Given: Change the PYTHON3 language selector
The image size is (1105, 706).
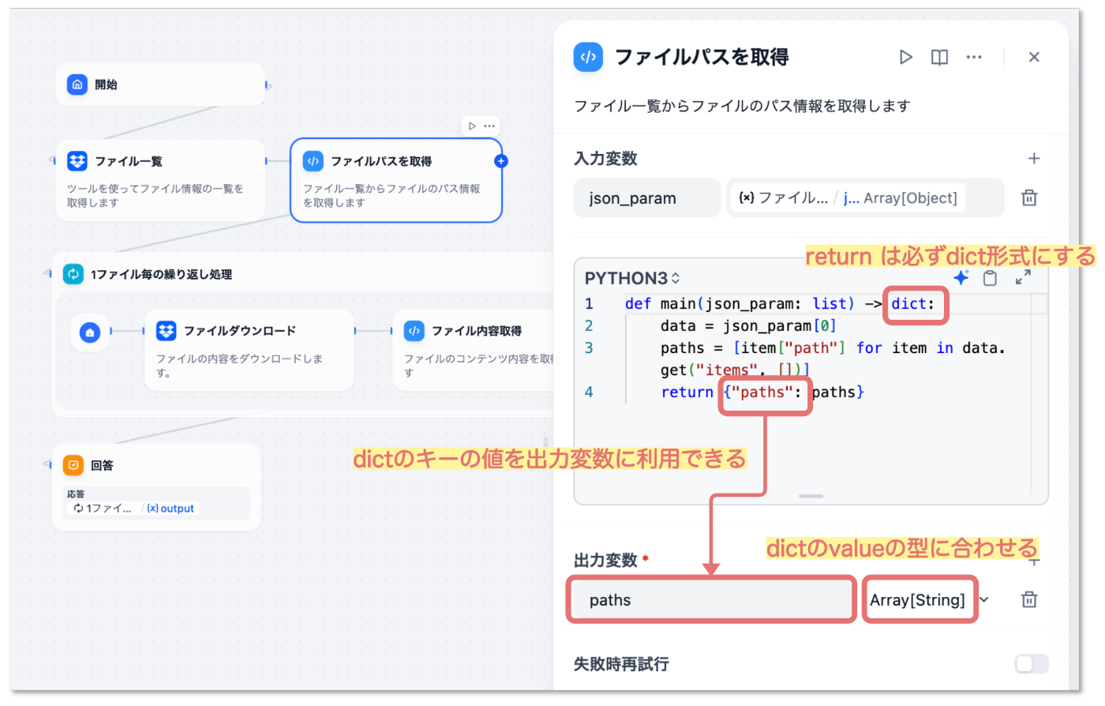Looking at the screenshot, I should 632,278.
